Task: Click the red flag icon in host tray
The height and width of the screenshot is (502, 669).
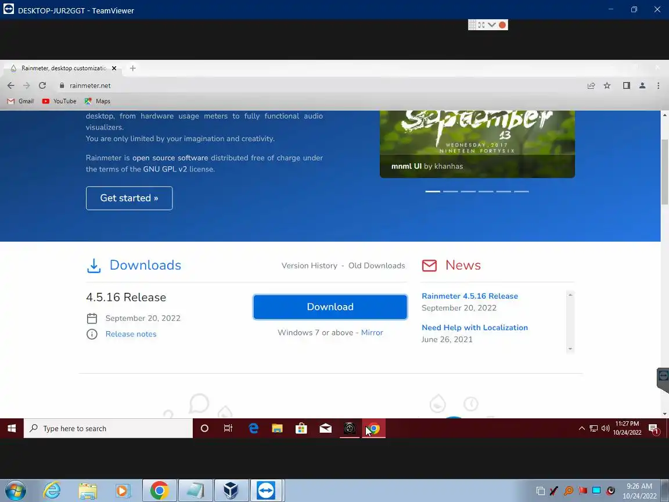Action: tap(583, 490)
